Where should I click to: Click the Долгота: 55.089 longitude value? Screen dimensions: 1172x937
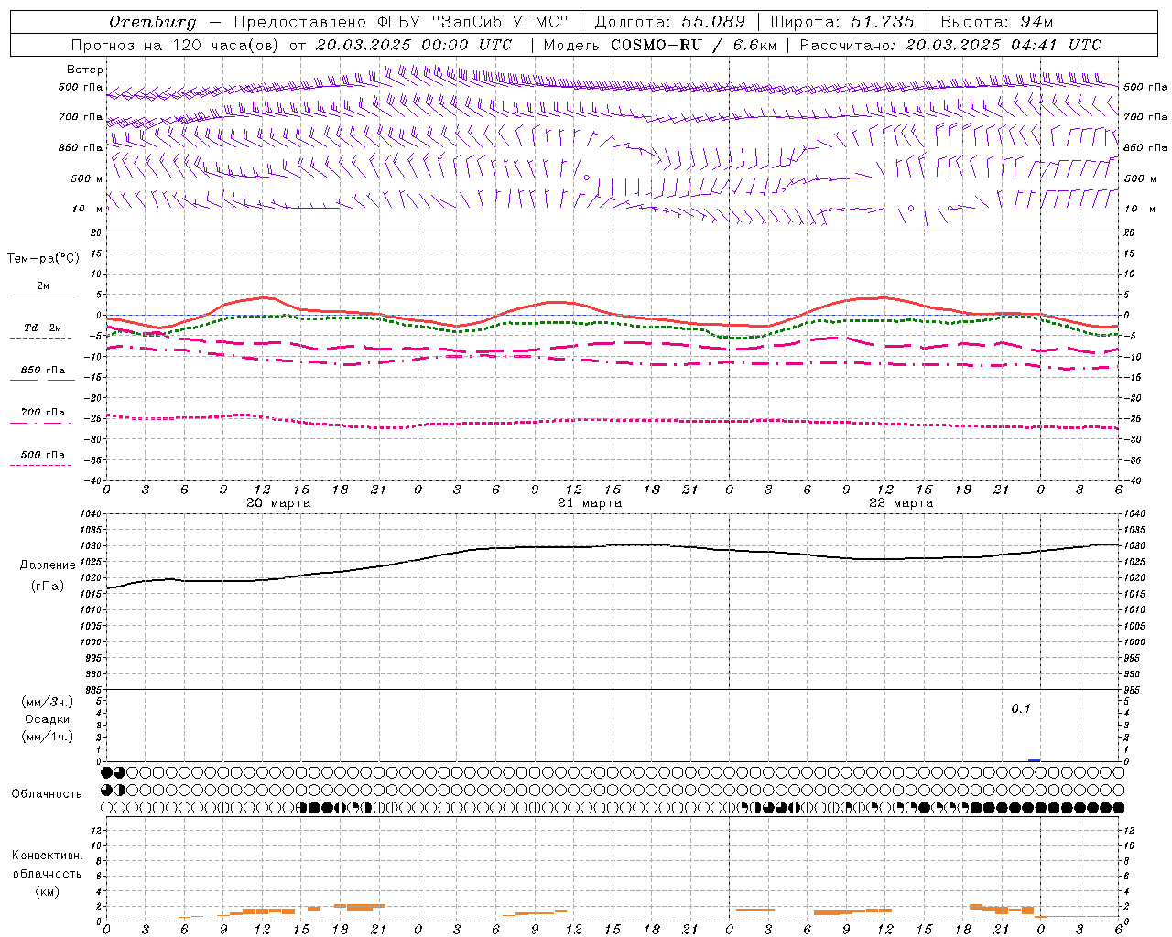[x=670, y=22]
